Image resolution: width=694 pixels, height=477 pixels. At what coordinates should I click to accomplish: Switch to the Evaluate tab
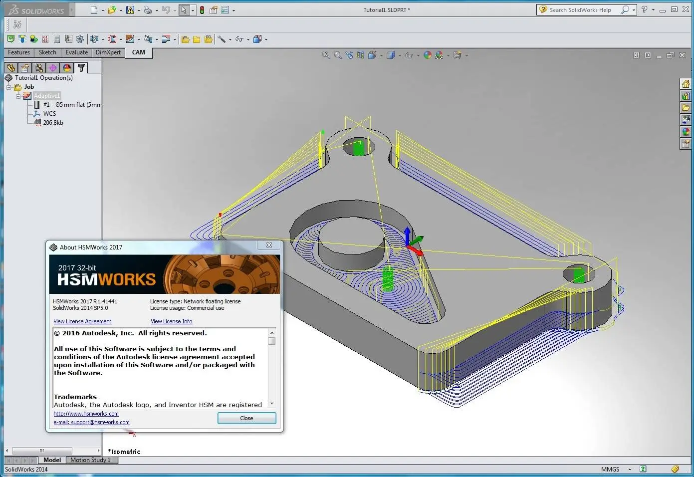(x=77, y=52)
